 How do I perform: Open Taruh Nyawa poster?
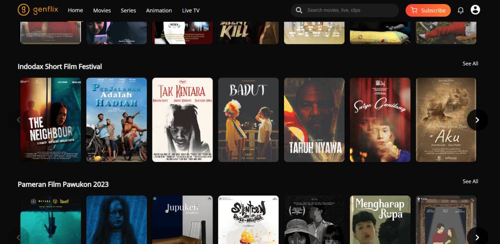(x=314, y=119)
